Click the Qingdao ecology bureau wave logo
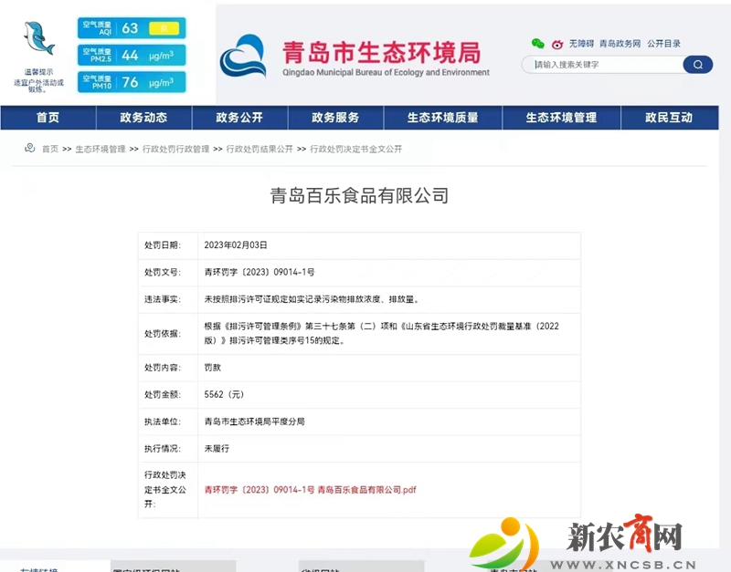 [x=243, y=57]
